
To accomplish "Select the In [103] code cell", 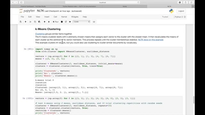I will point(108,106).
